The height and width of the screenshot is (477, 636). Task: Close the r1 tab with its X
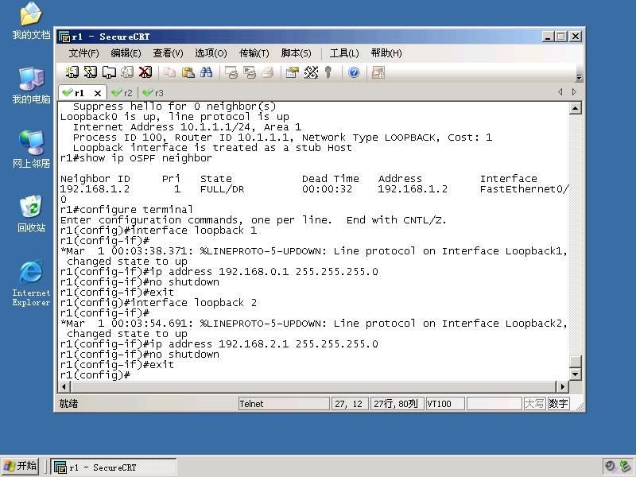(98, 93)
